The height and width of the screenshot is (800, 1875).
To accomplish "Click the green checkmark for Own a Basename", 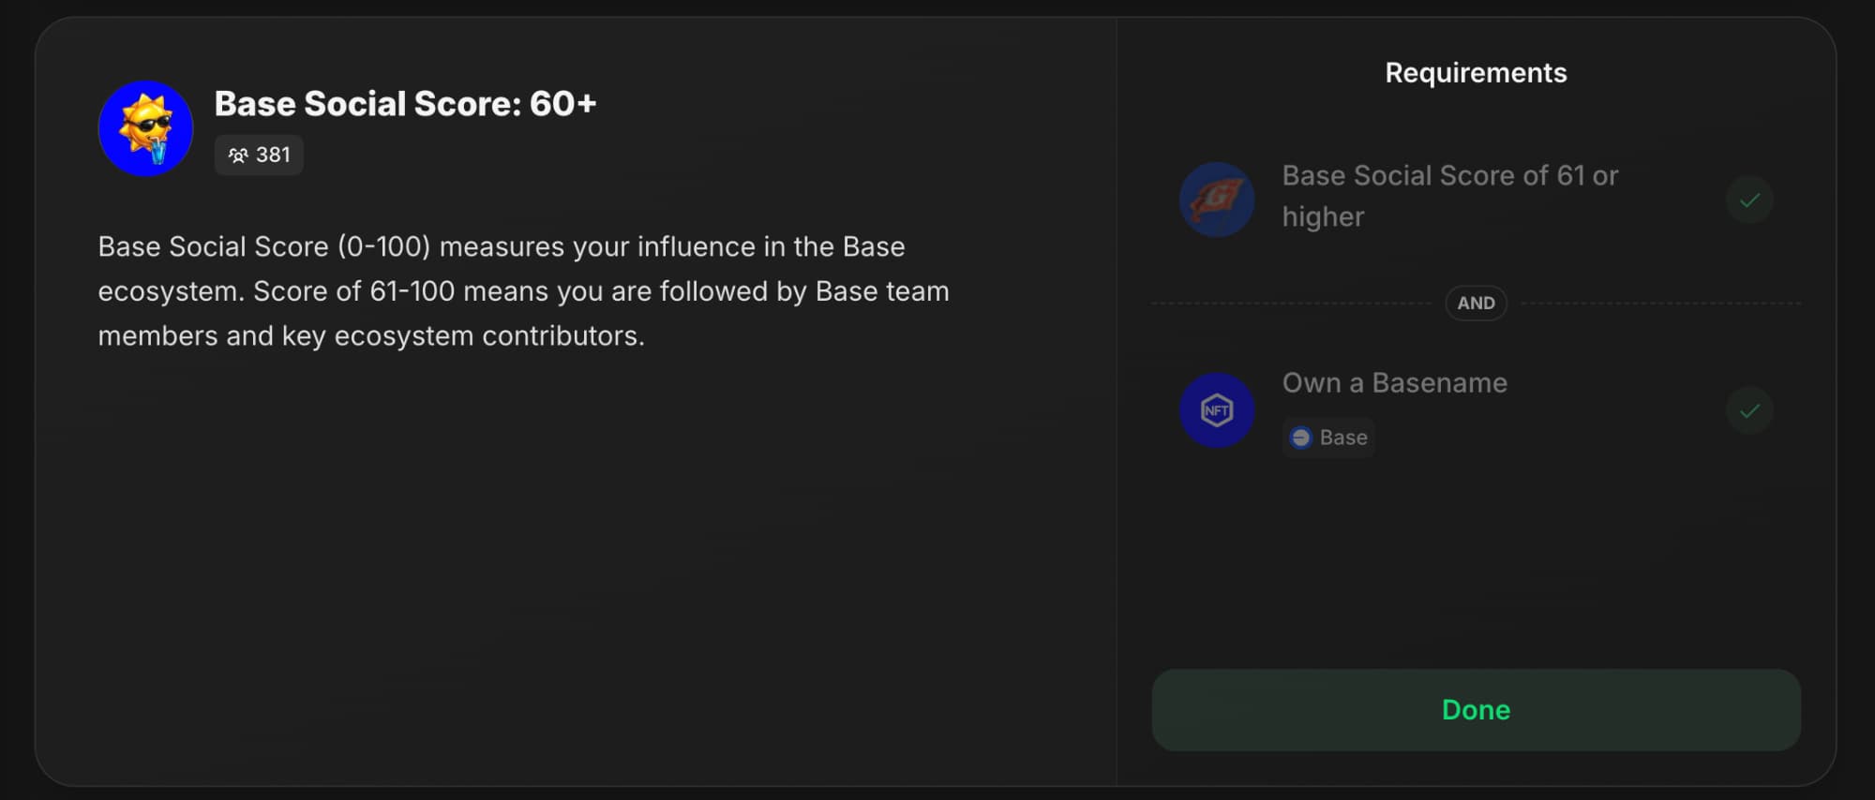I will click(x=1748, y=410).
